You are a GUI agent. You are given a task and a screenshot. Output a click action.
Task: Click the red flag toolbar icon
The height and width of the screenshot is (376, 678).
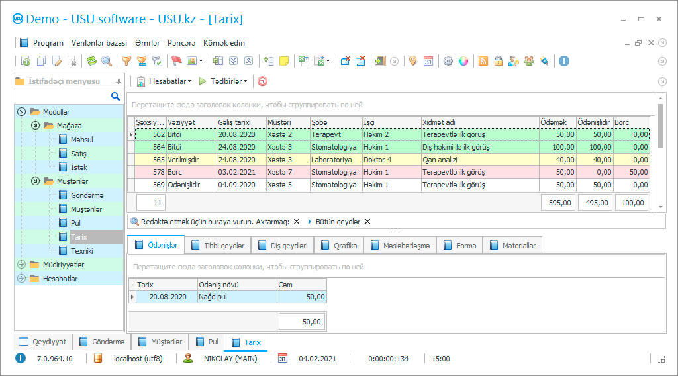click(x=176, y=61)
